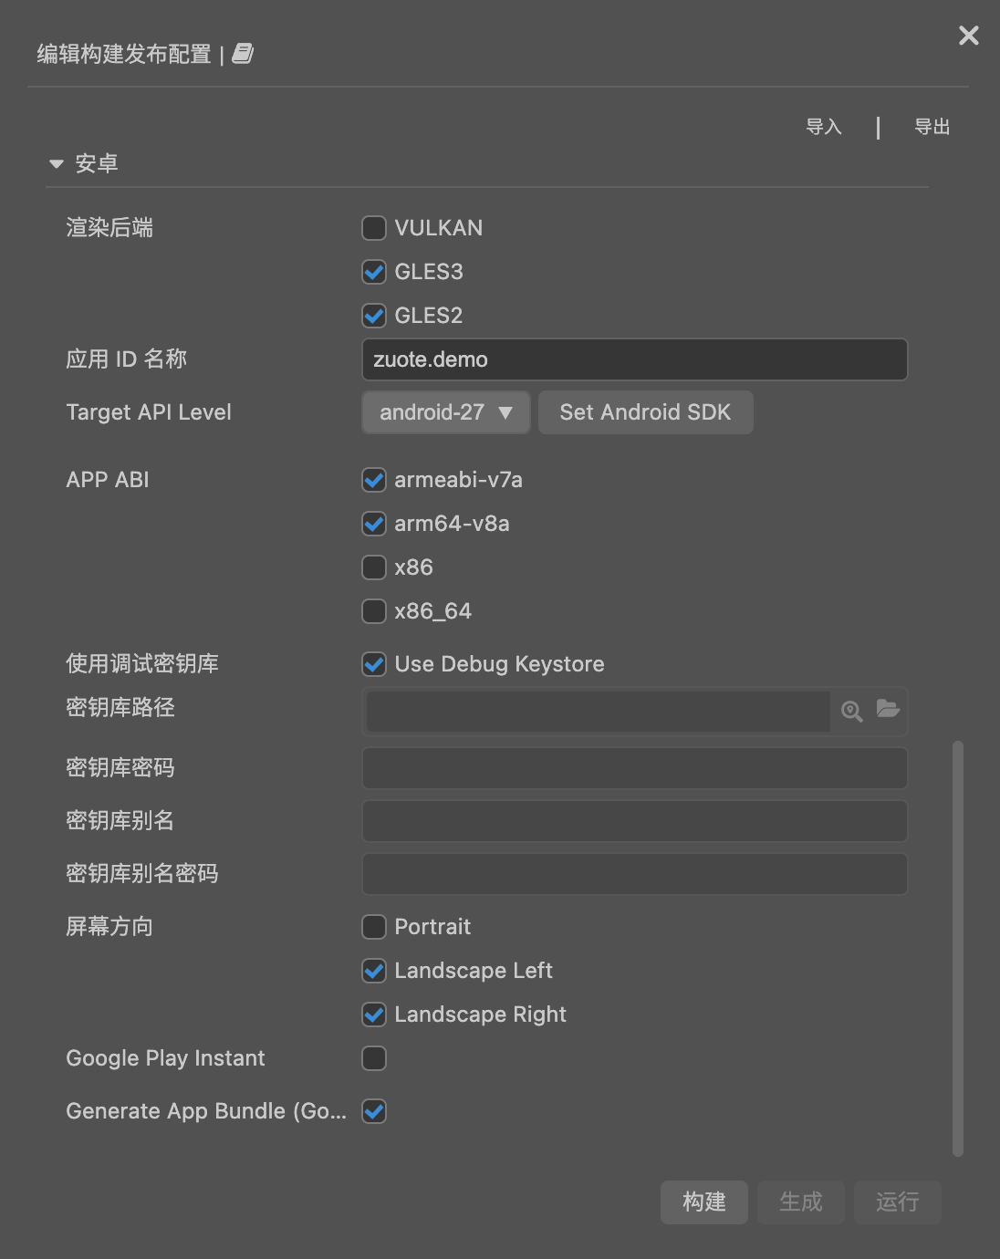Enable the x86_64 ABI checkbox
The image size is (1000, 1259).
(x=374, y=611)
